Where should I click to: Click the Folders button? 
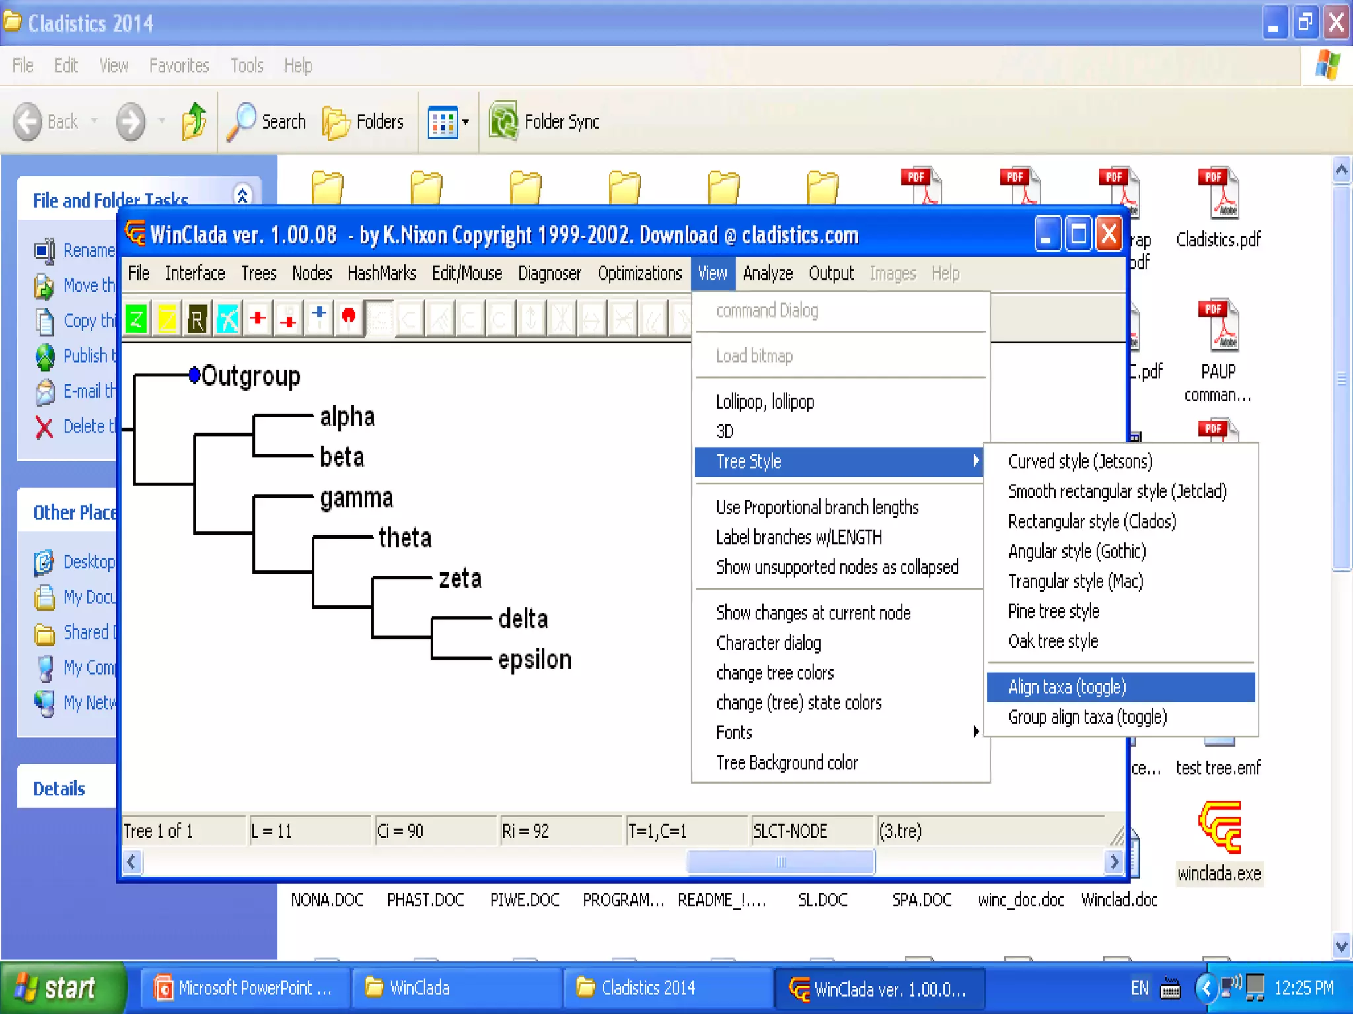[363, 122]
